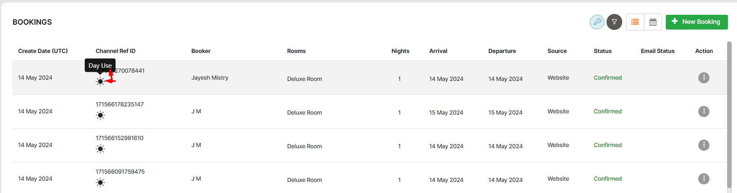Open the bookings filter
This screenshot has width=737, height=193.
click(614, 22)
